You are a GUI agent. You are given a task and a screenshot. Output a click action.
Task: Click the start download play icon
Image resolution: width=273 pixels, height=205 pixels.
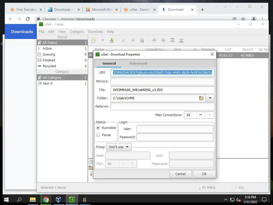pyautogui.click(x=124, y=40)
